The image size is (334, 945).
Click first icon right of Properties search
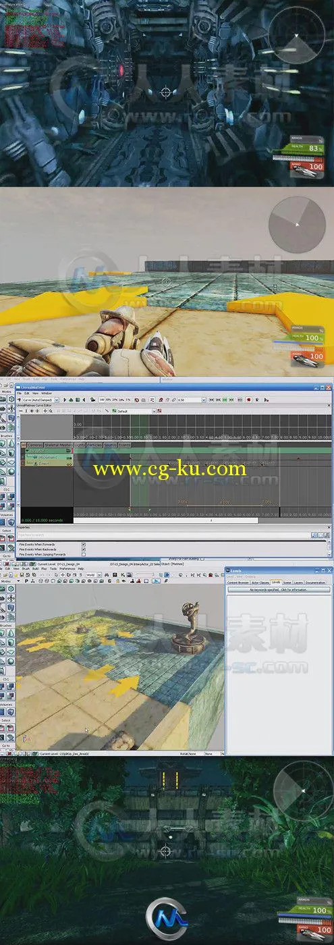314,534
